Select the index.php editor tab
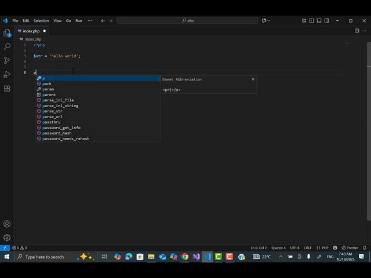Viewport: 371px width, 278px height. coord(32,31)
